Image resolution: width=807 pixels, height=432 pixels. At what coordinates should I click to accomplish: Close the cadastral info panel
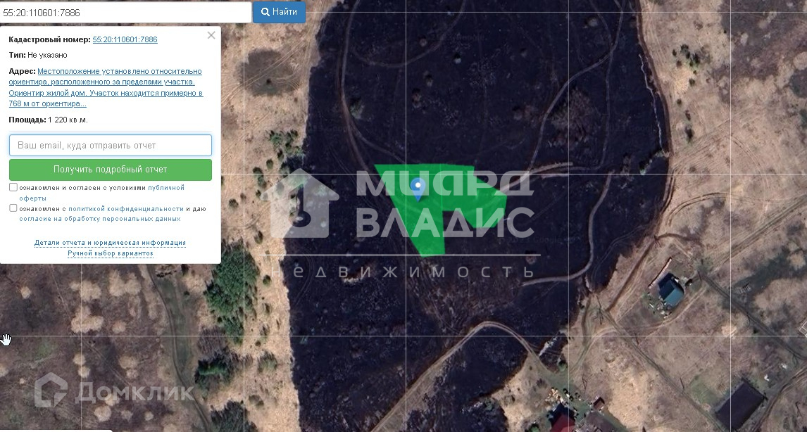click(211, 35)
